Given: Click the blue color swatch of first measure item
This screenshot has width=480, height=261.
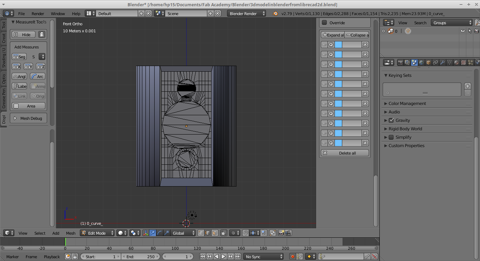Looking at the screenshot, I should [338, 45].
